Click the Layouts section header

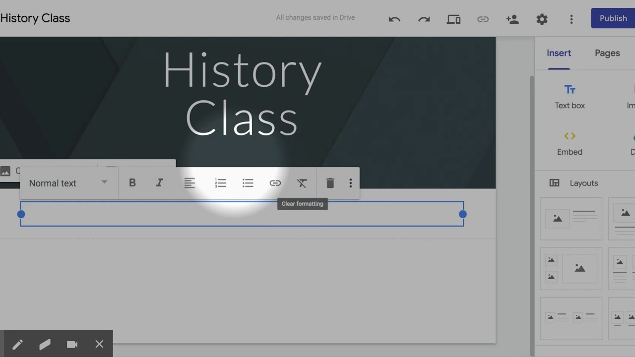tap(573, 183)
